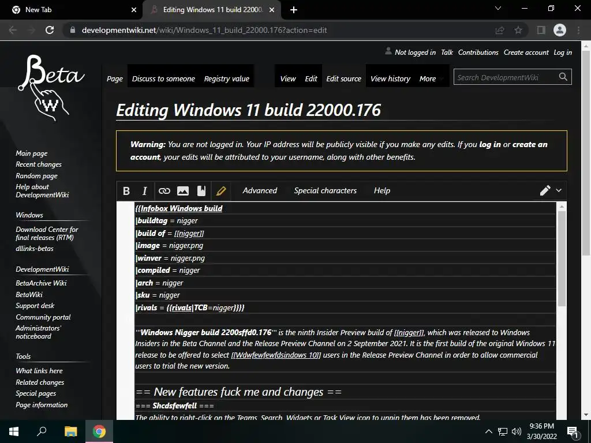This screenshot has width=591, height=443.
Task: Open a new browser tab
Action: coord(294,10)
